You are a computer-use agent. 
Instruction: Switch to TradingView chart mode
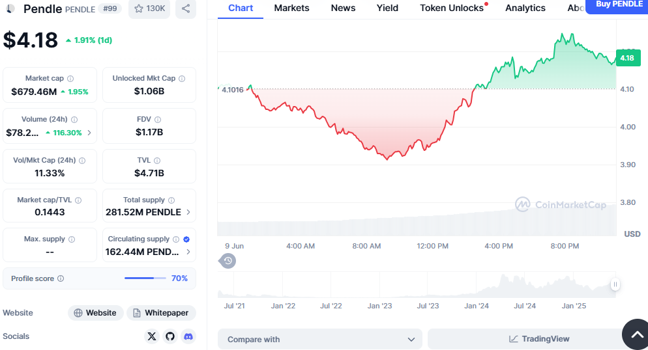click(540, 339)
